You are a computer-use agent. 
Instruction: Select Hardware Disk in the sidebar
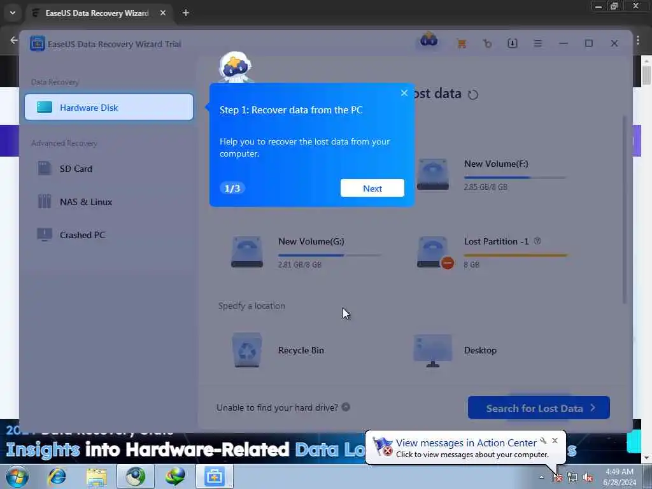coord(109,107)
